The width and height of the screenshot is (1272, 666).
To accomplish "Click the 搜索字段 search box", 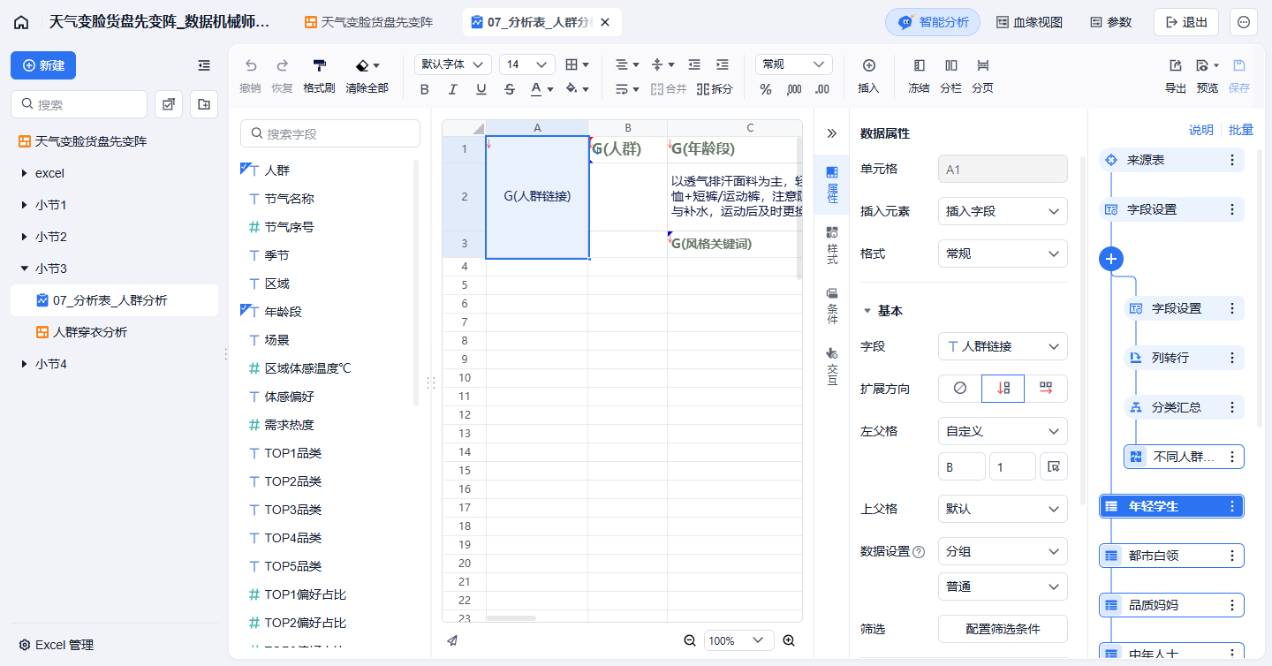I will [330, 133].
